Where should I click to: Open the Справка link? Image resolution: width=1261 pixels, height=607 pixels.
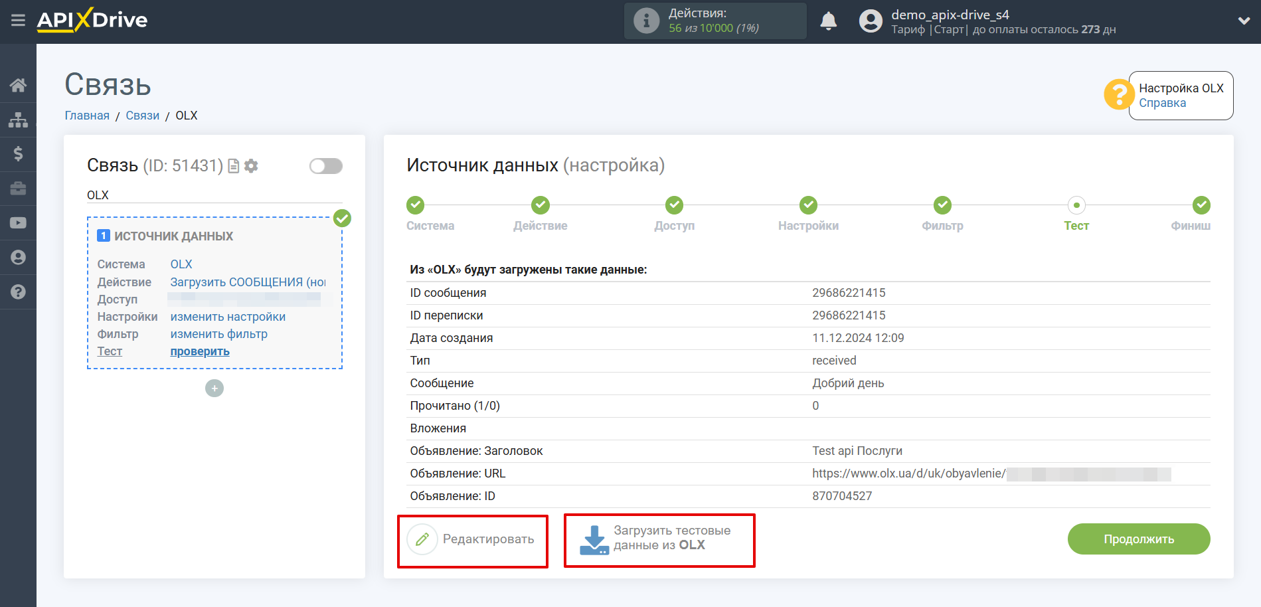[1162, 103]
